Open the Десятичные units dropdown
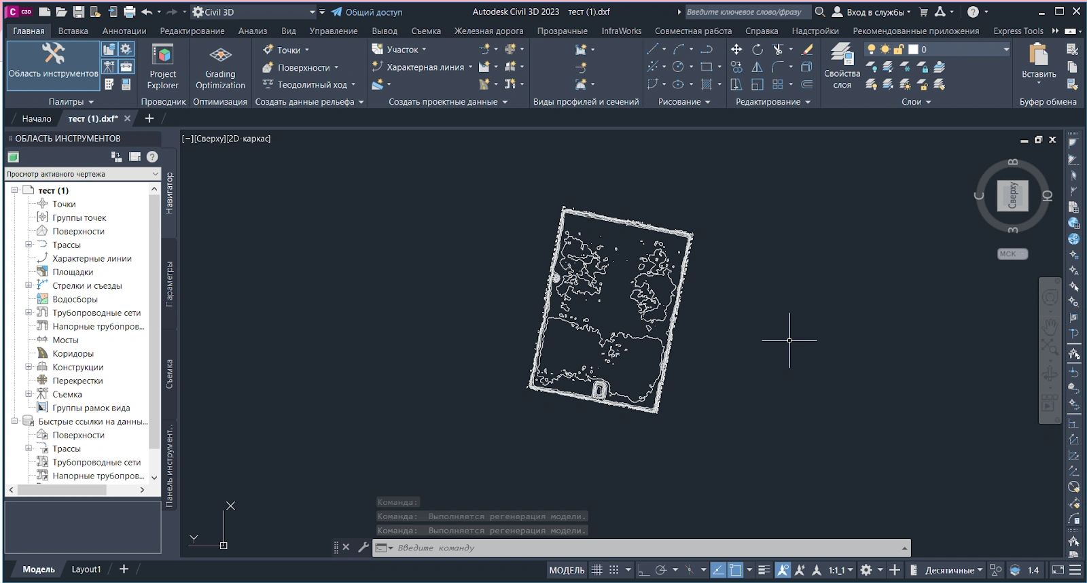 pos(954,570)
